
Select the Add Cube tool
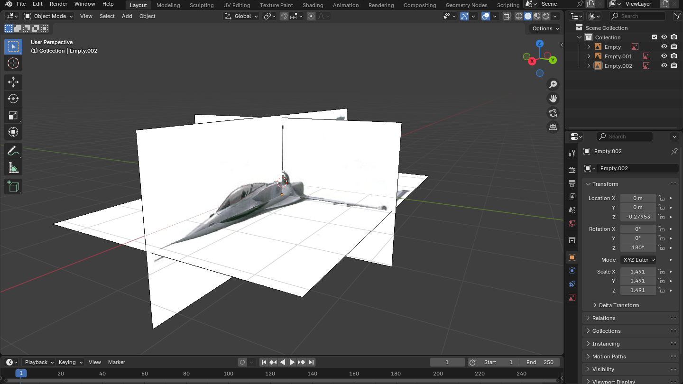click(x=13, y=187)
